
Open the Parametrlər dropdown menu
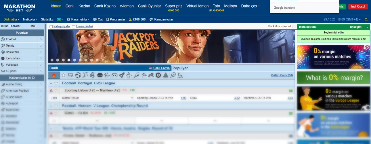tap(78, 20)
